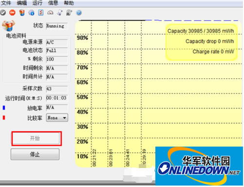Click the black and white document toolbar icon
Image resolution: width=244 pixels, height=187 pixels.
pyautogui.click(x=69, y=13)
